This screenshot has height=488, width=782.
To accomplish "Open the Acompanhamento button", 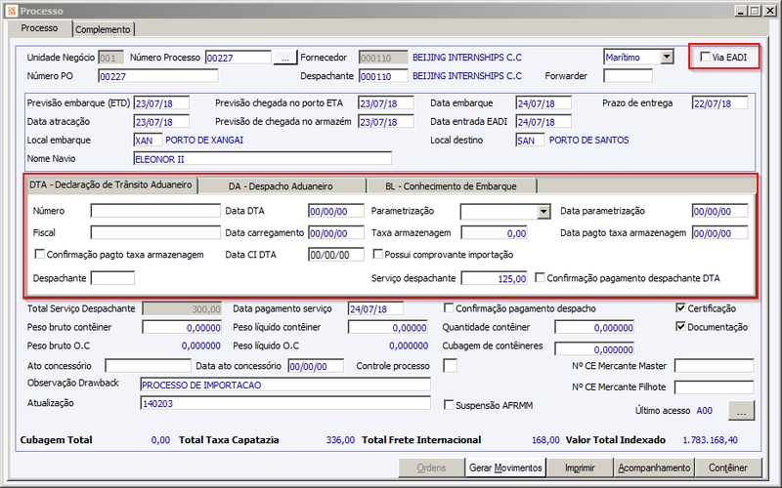I will (654, 468).
